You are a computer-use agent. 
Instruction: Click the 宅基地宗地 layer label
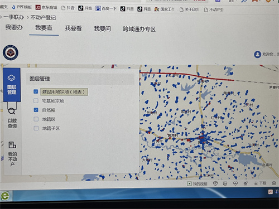click(x=53, y=101)
